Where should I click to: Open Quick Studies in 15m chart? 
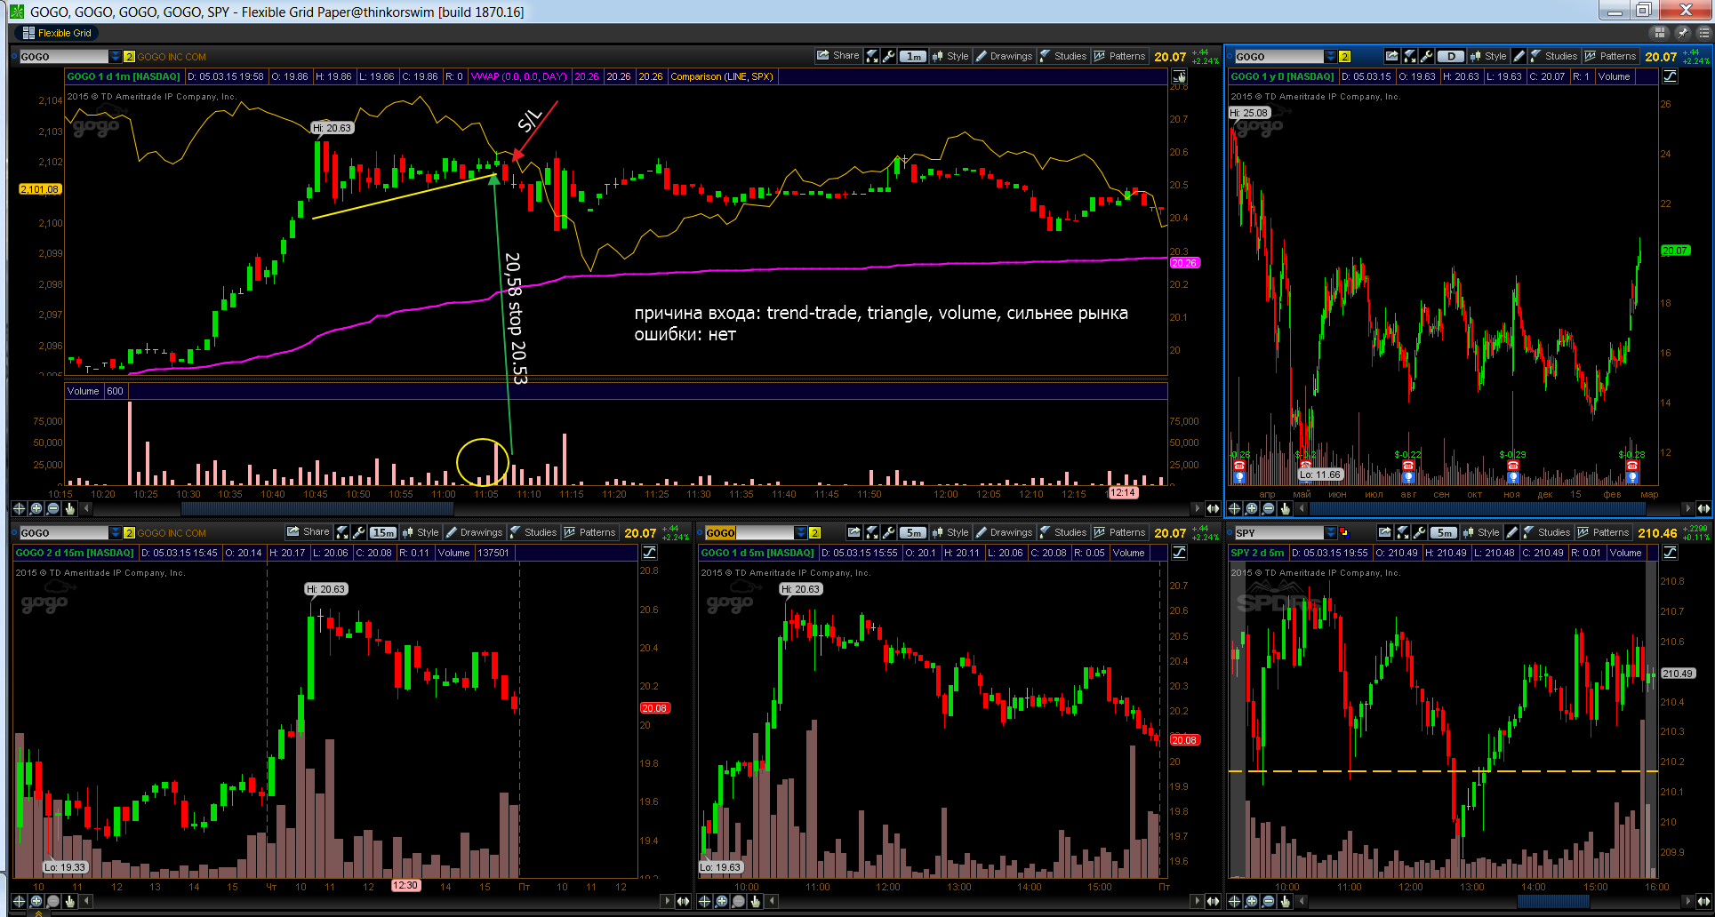(x=342, y=532)
